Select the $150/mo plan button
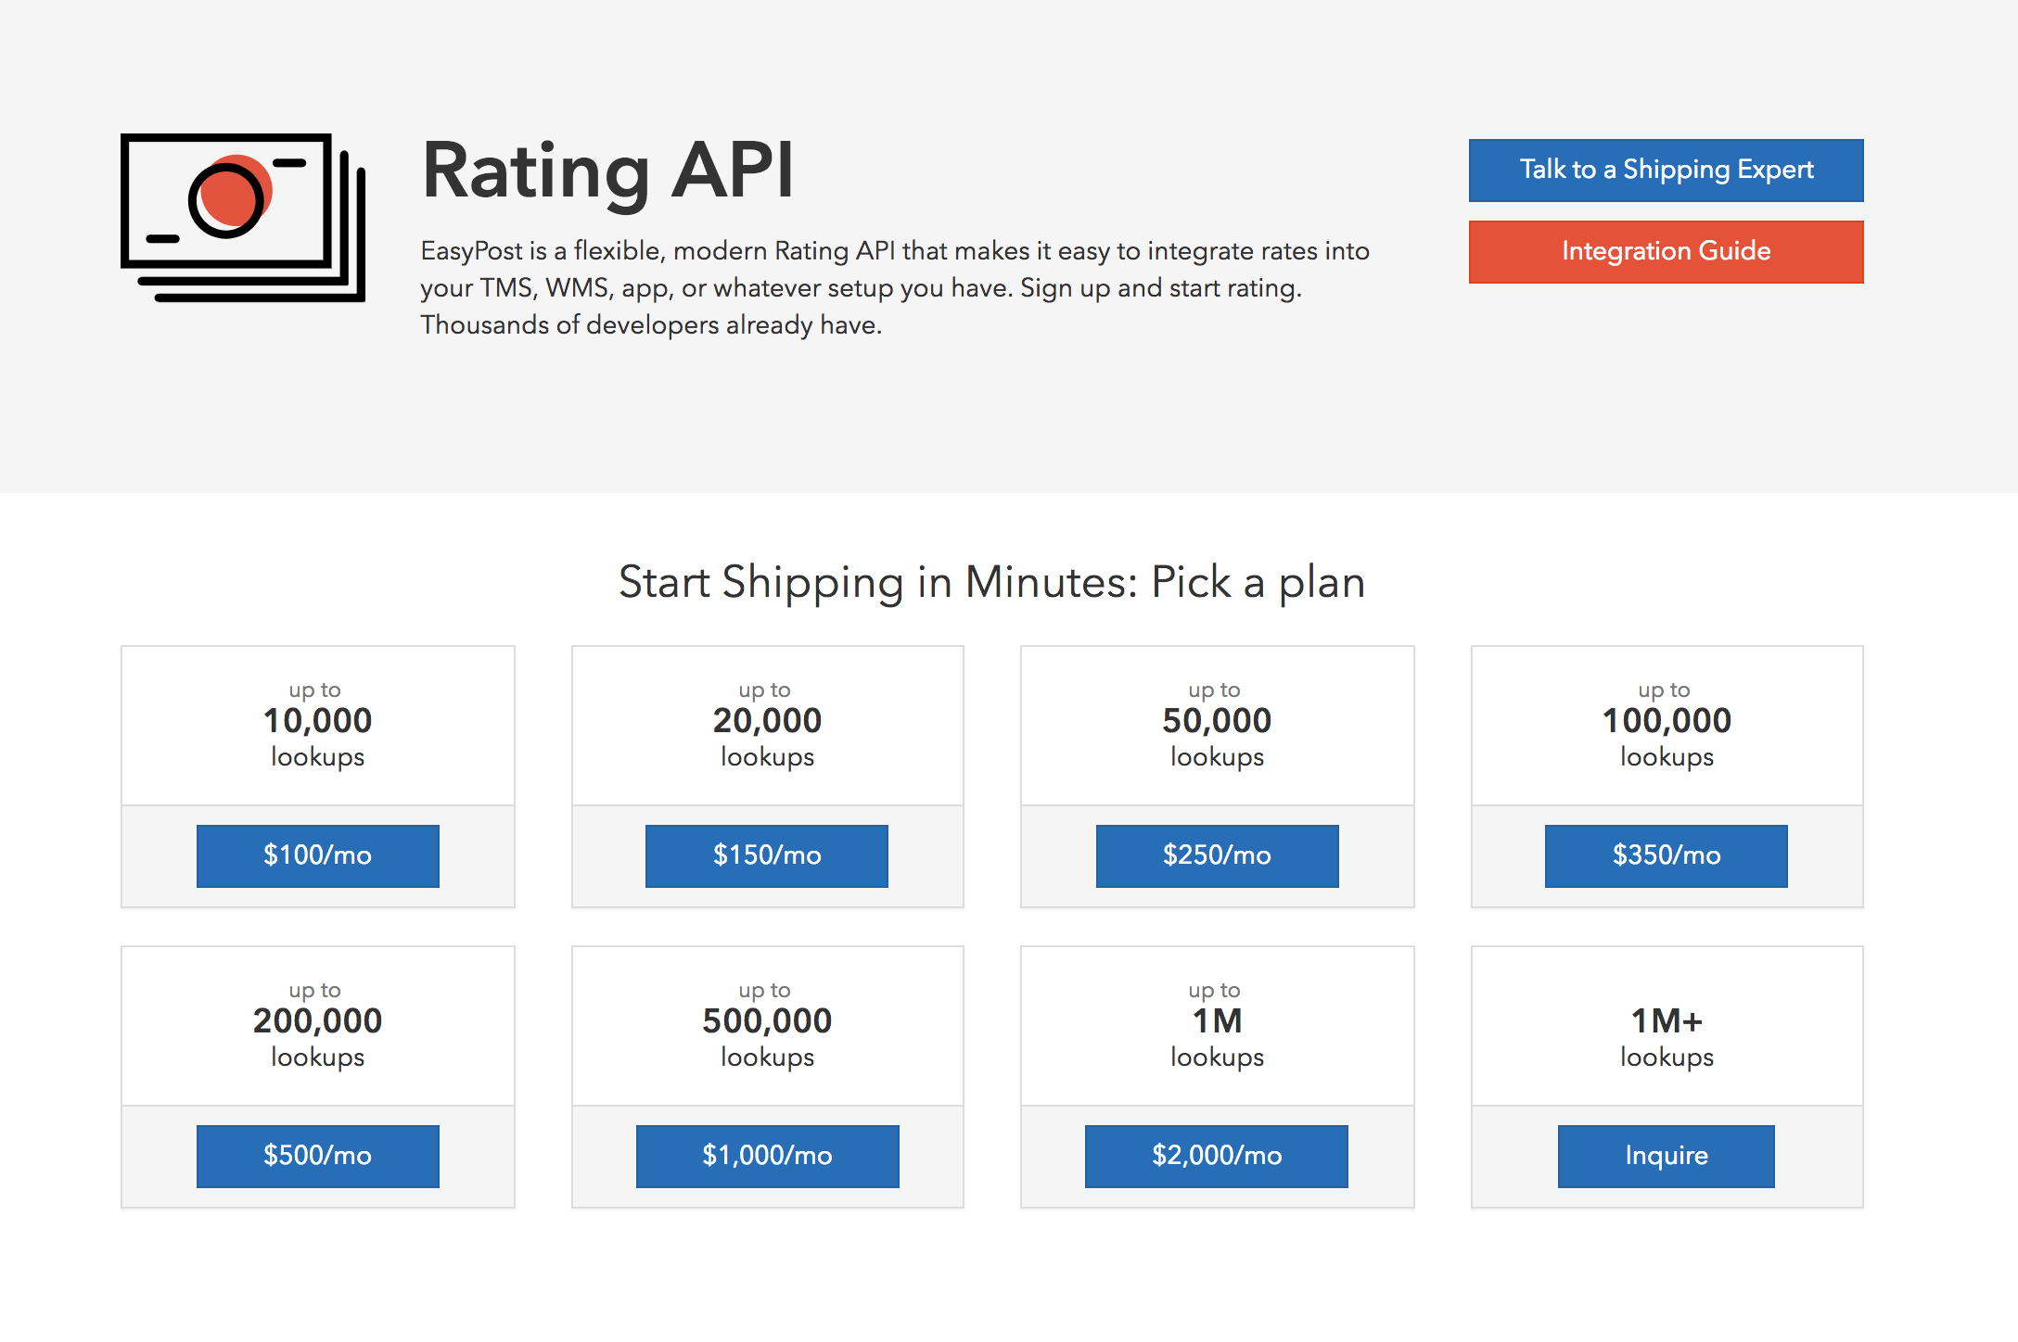This screenshot has width=2018, height=1342. point(766,855)
